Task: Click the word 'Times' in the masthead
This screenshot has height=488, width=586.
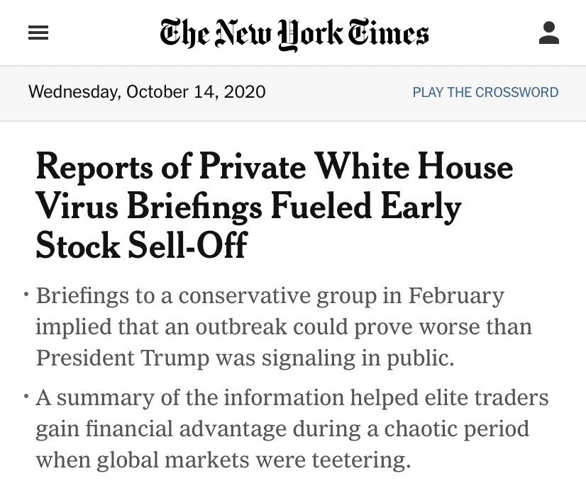Action: (389, 33)
